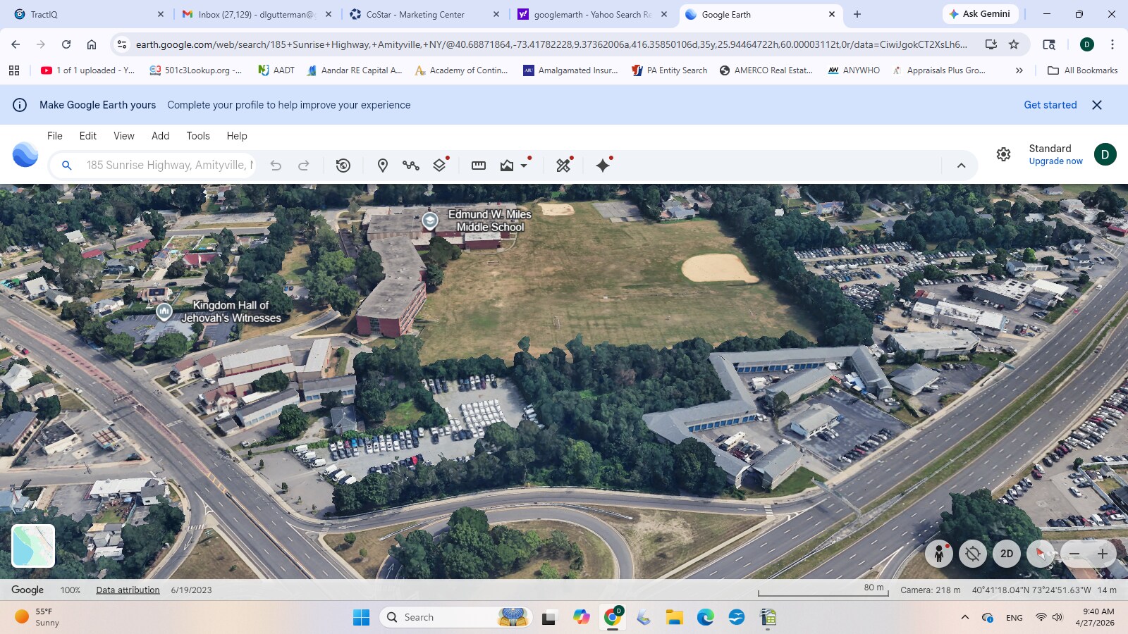Viewport: 1128px width, 634px height.
Task: Click Ask Gemini button
Action: coord(979,14)
